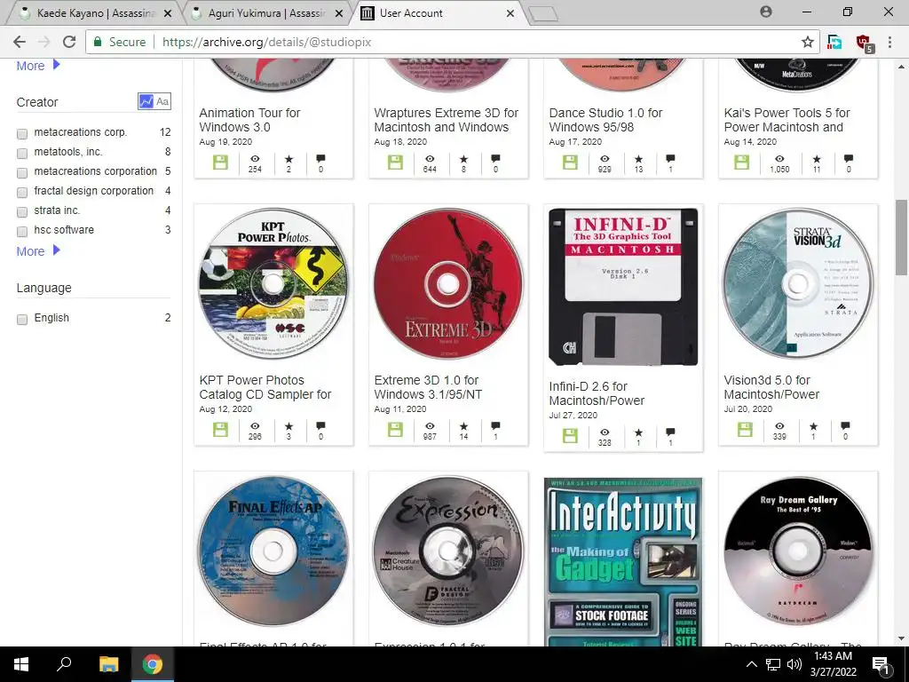The height and width of the screenshot is (682, 909).
Task: Toggle Creator alphabetical Aa view
Action: (x=162, y=101)
